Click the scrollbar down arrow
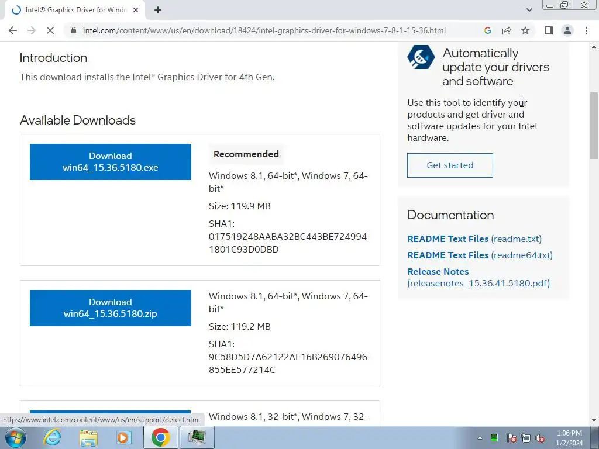The image size is (599, 449). click(594, 420)
